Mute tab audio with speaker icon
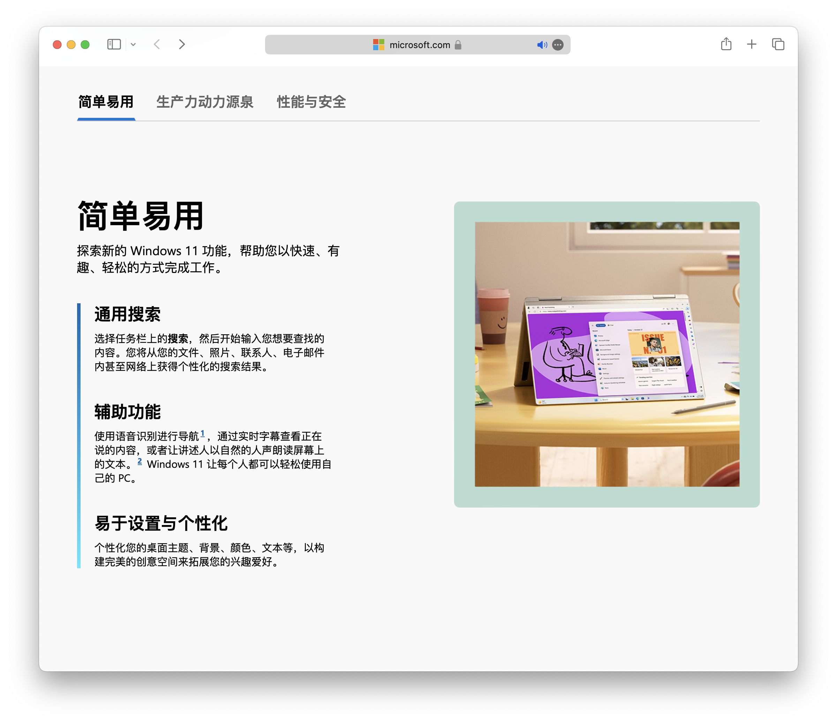Image resolution: width=837 pixels, height=723 pixels. pos(542,45)
